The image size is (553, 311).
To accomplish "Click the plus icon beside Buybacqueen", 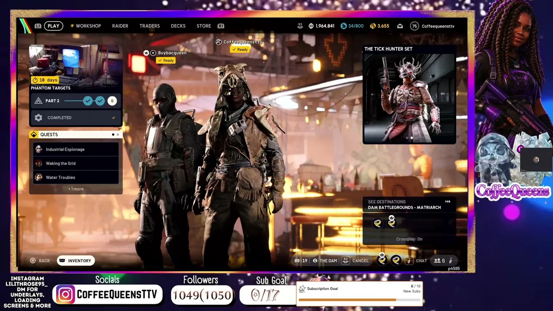I will [x=153, y=53].
